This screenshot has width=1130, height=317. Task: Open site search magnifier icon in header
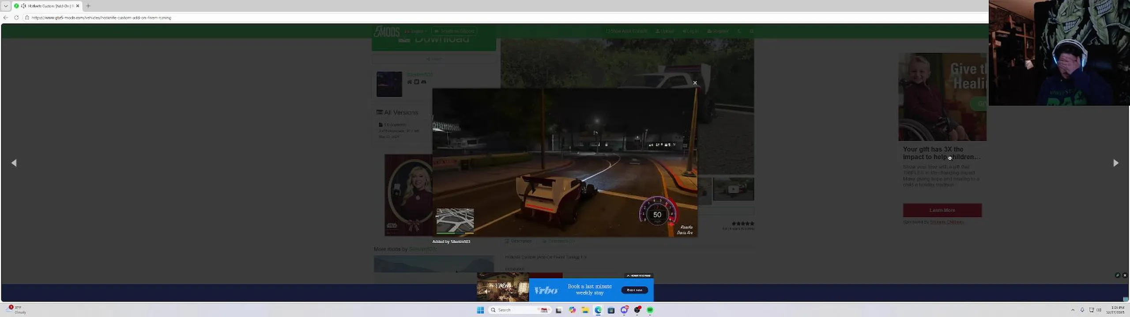752,31
